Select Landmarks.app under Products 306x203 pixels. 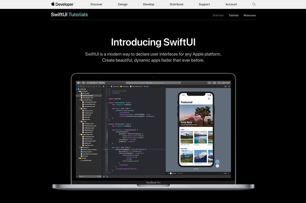(86, 160)
